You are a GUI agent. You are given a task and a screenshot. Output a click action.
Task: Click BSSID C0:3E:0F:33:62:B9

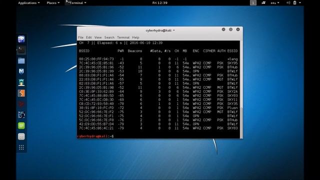coord(96,91)
